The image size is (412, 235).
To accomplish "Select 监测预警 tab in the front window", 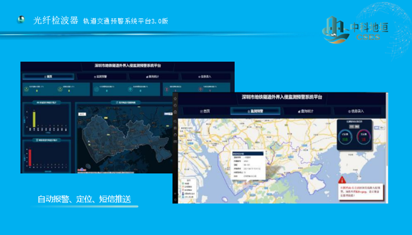I will [255, 111].
